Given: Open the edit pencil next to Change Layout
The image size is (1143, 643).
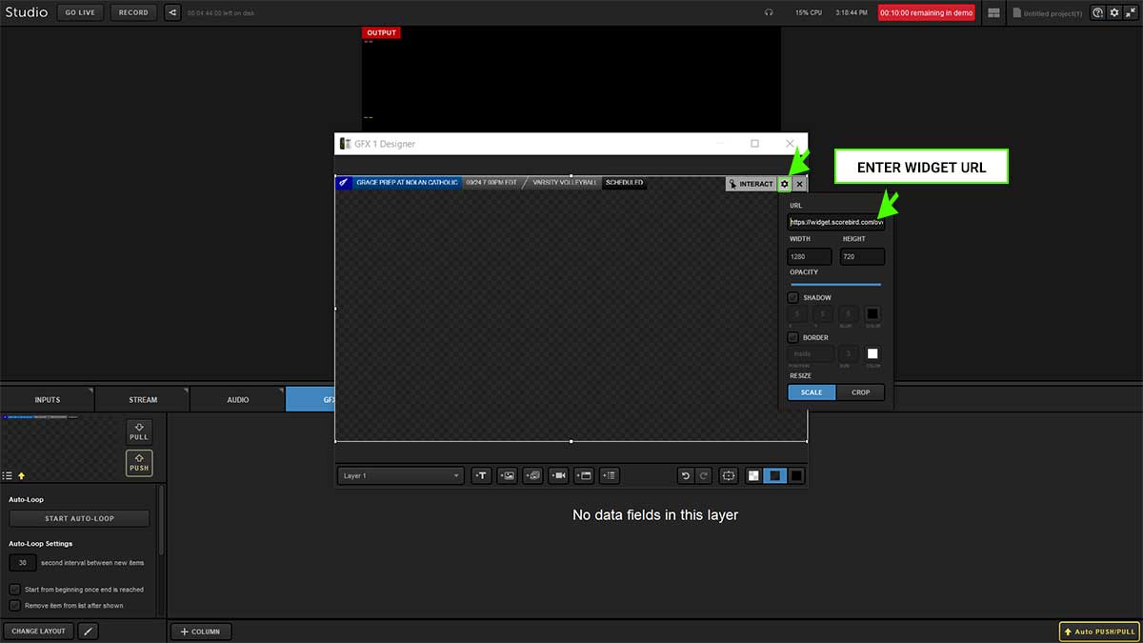Looking at the screenshot, I should [x=87, y=631].
